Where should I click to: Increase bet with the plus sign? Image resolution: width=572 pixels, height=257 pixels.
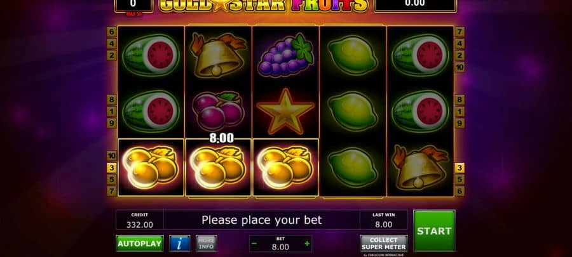(x=307, y=244)
